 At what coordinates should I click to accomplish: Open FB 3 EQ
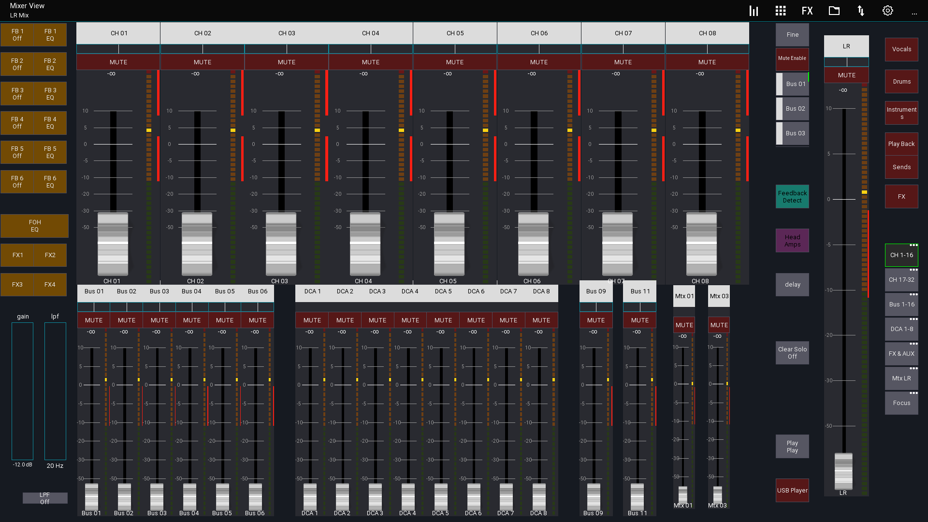click(50, 94)
